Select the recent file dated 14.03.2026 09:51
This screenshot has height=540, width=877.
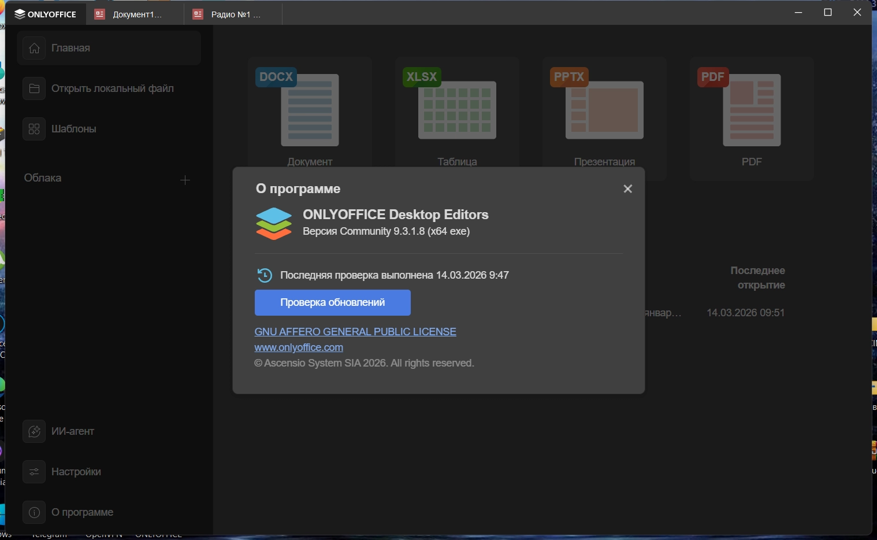(x=746, y=313)
